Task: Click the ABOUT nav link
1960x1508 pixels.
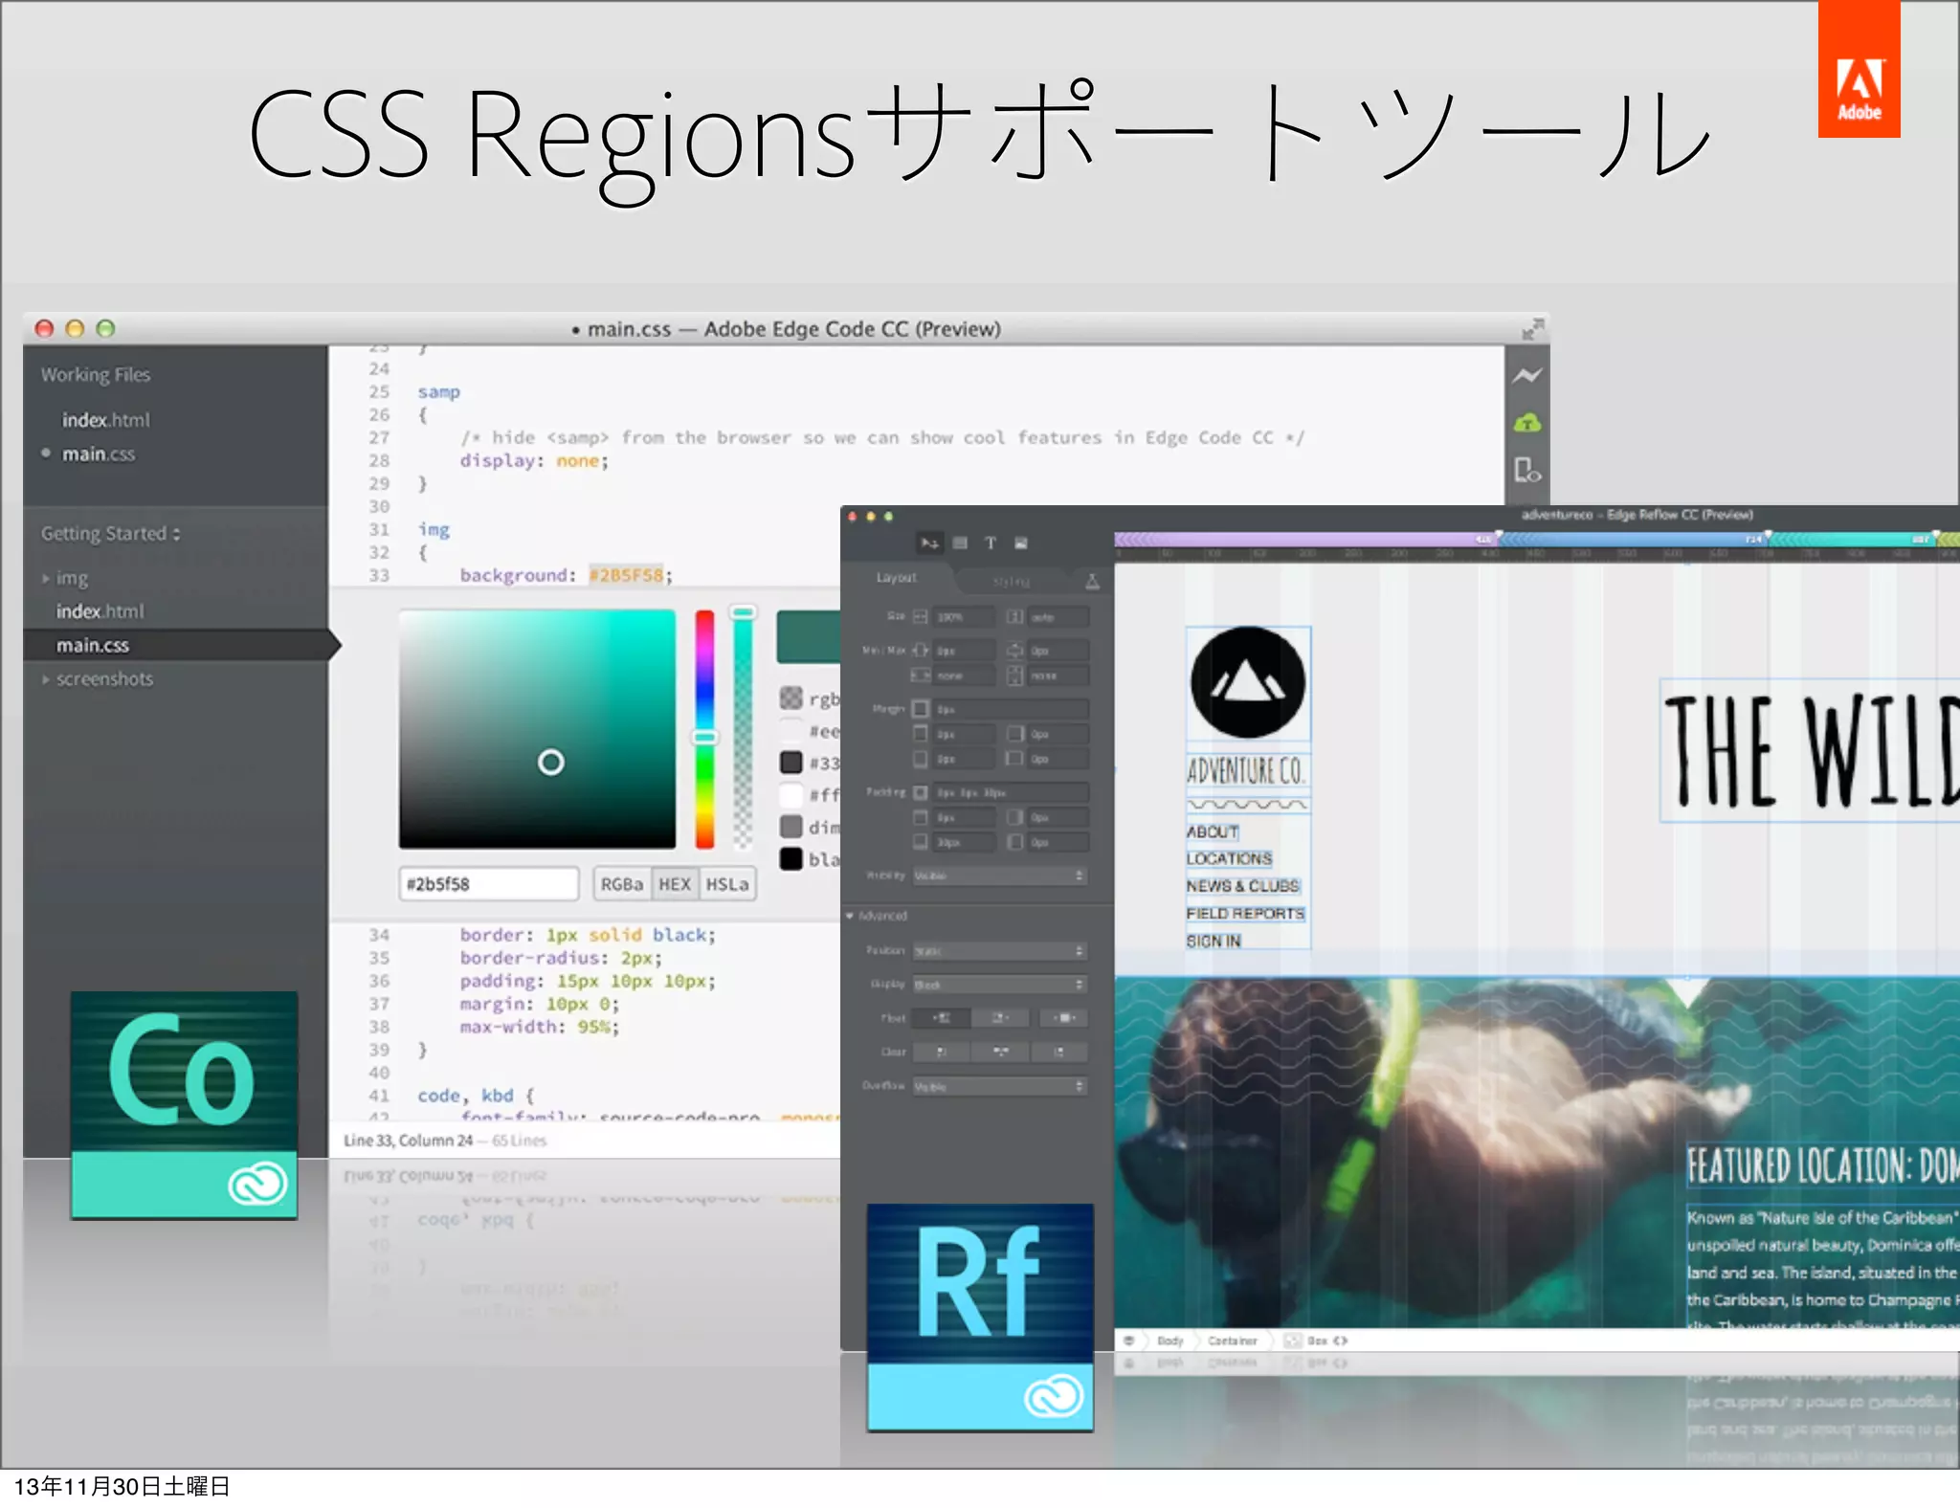Action: [x=1213, y=832]
